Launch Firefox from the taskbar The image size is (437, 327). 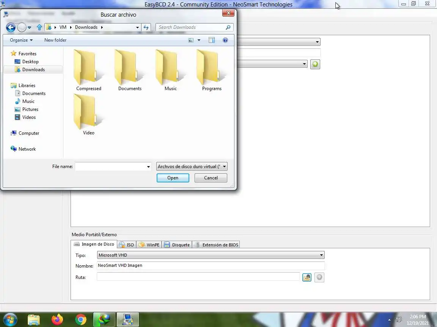click(57, 319)
